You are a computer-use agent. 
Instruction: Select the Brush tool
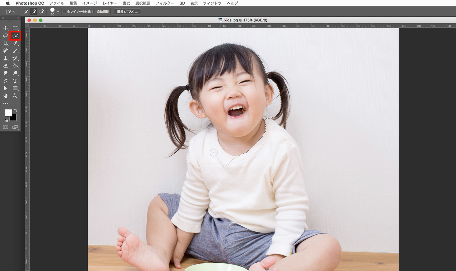point(15,51)
